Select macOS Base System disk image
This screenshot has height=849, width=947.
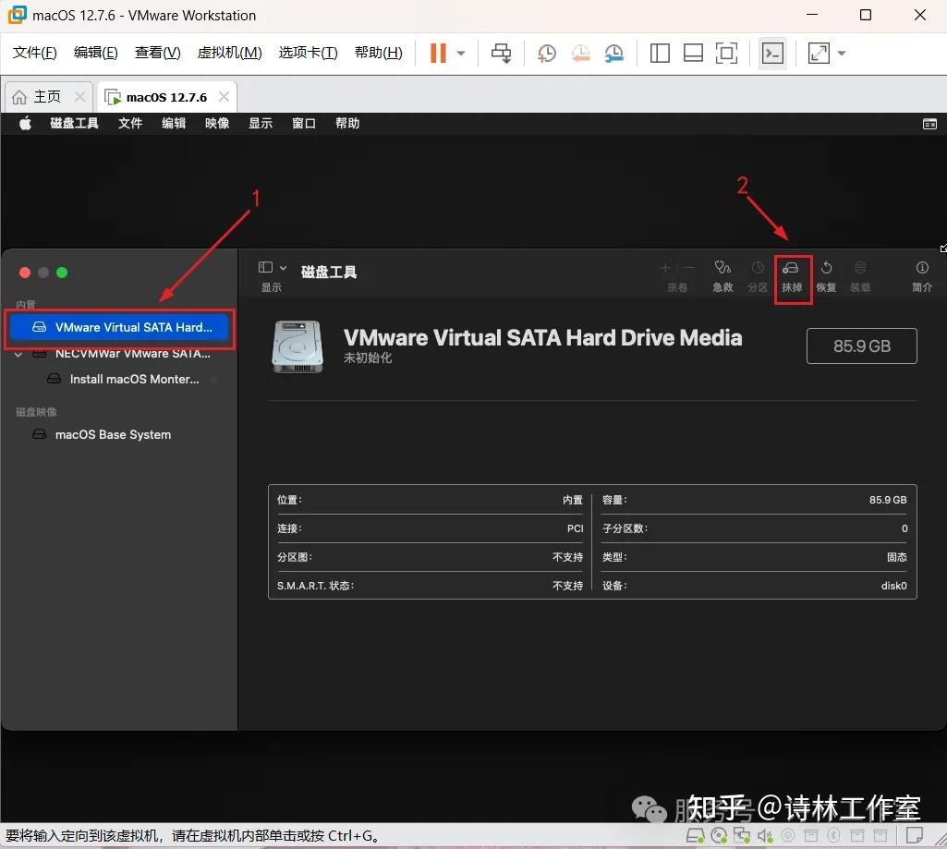(x=119, y=434)
